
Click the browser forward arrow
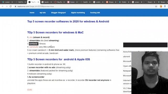pos(7,6)
